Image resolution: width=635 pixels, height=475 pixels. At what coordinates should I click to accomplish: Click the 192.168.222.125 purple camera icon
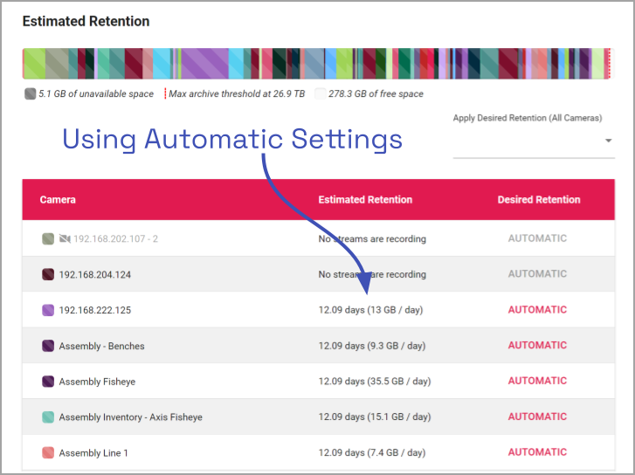48,310
